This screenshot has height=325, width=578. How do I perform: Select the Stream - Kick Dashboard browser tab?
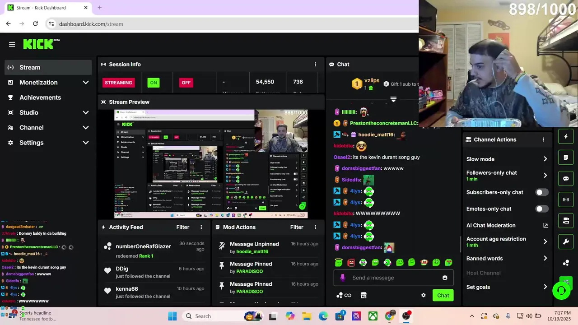47,8
